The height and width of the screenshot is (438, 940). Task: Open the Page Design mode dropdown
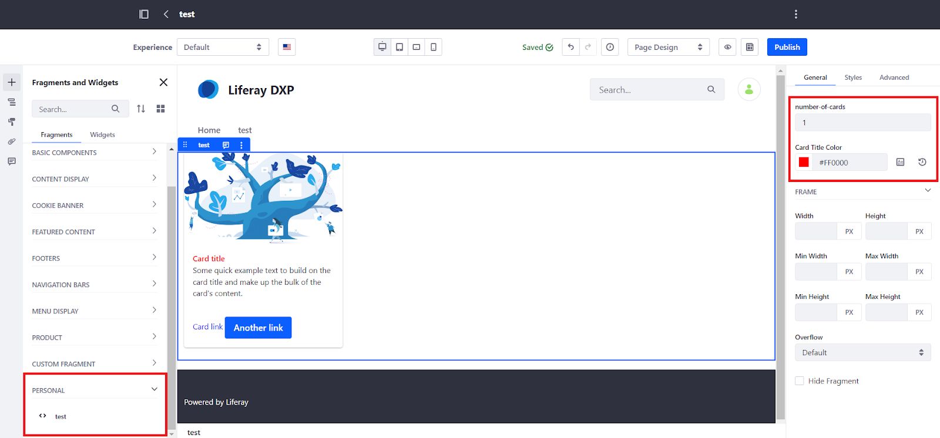click(669, 47)
